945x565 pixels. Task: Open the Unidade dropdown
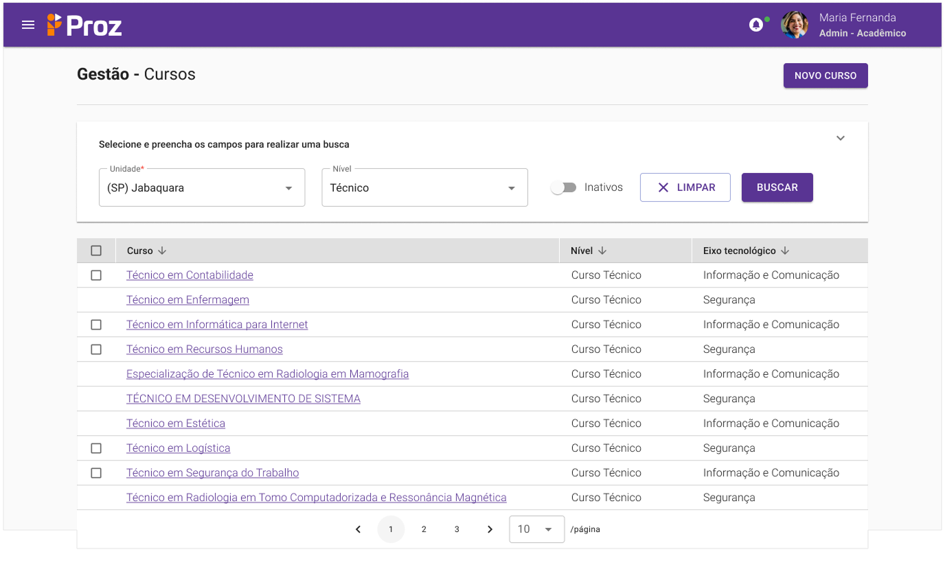[x=202, y=188]
